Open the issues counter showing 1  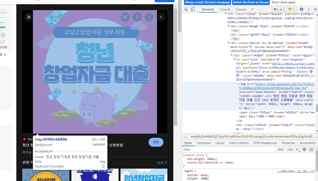point(291,9)
